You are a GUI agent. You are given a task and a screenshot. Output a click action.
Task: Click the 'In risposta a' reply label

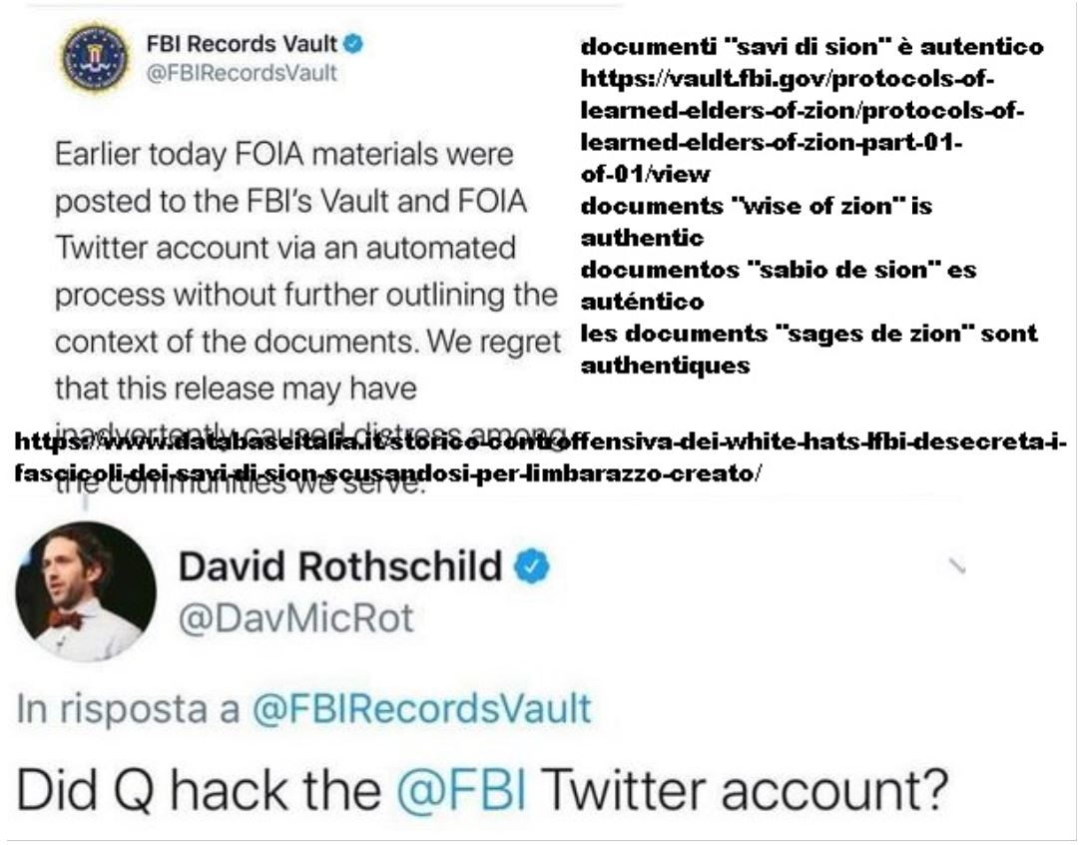point(128,708)
